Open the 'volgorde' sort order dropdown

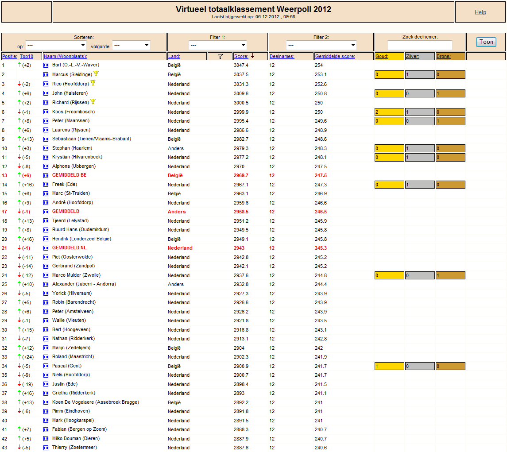tap(131, 45)
